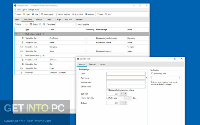Click the City field row icon
The image size is (200, 125).
[x=23, y=64]
